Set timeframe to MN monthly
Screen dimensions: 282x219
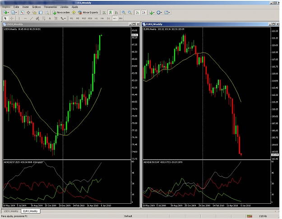click(x=120, y=18)
